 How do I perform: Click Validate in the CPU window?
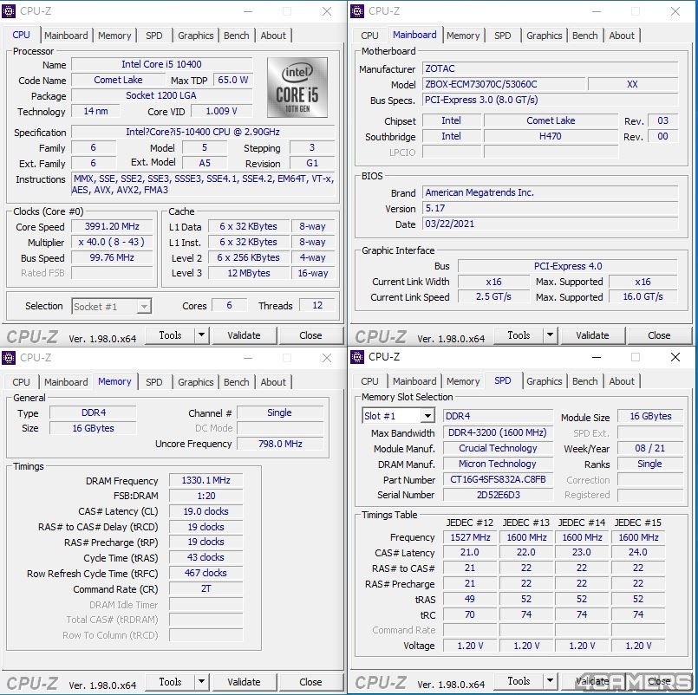coord(244,335)
